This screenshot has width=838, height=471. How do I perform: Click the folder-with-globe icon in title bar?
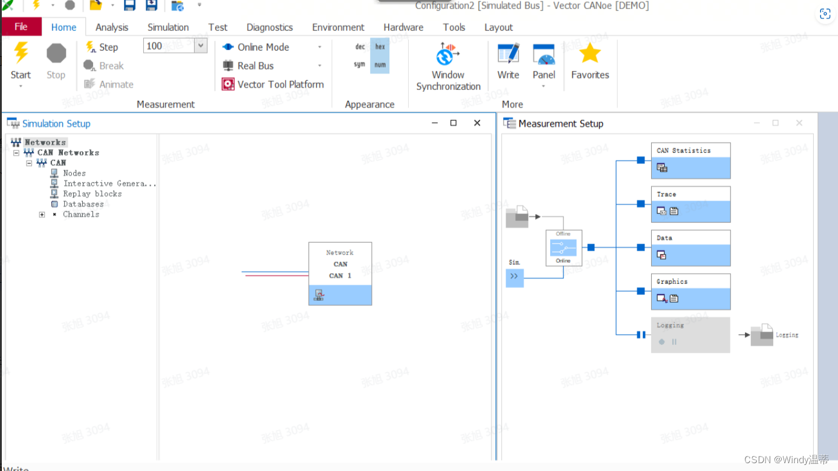point(177,6)
